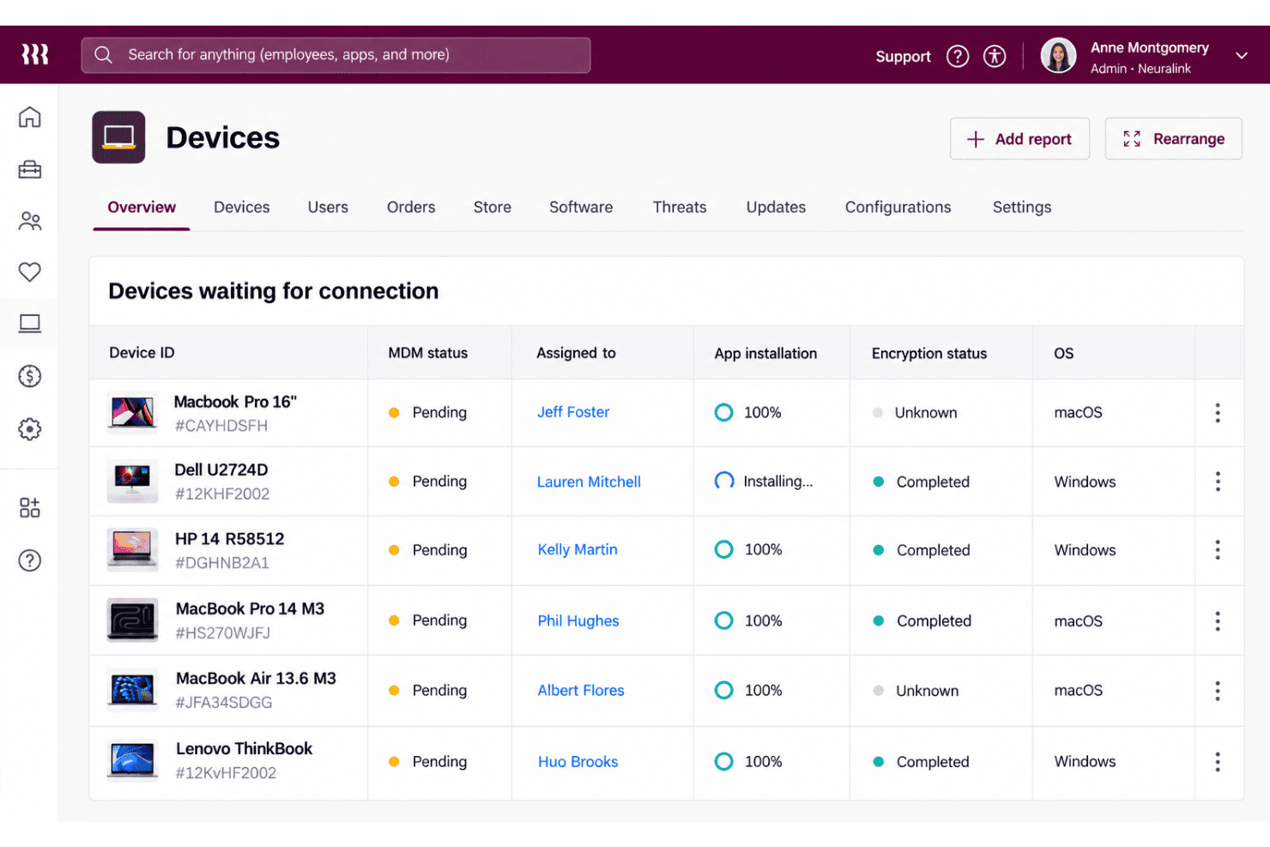Open row actions menu for Macbook Pro 16"

click(1218, 413)
